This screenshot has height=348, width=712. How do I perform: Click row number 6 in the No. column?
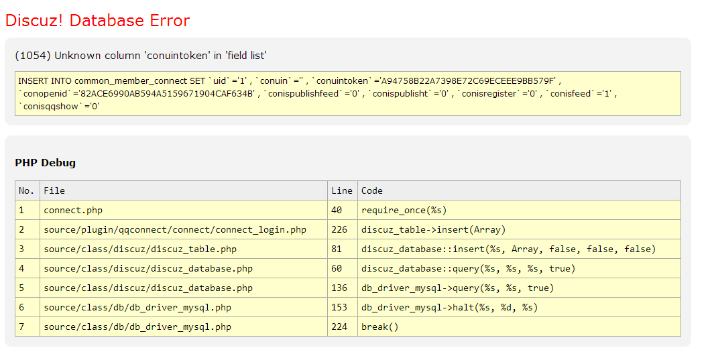point(27,308)
